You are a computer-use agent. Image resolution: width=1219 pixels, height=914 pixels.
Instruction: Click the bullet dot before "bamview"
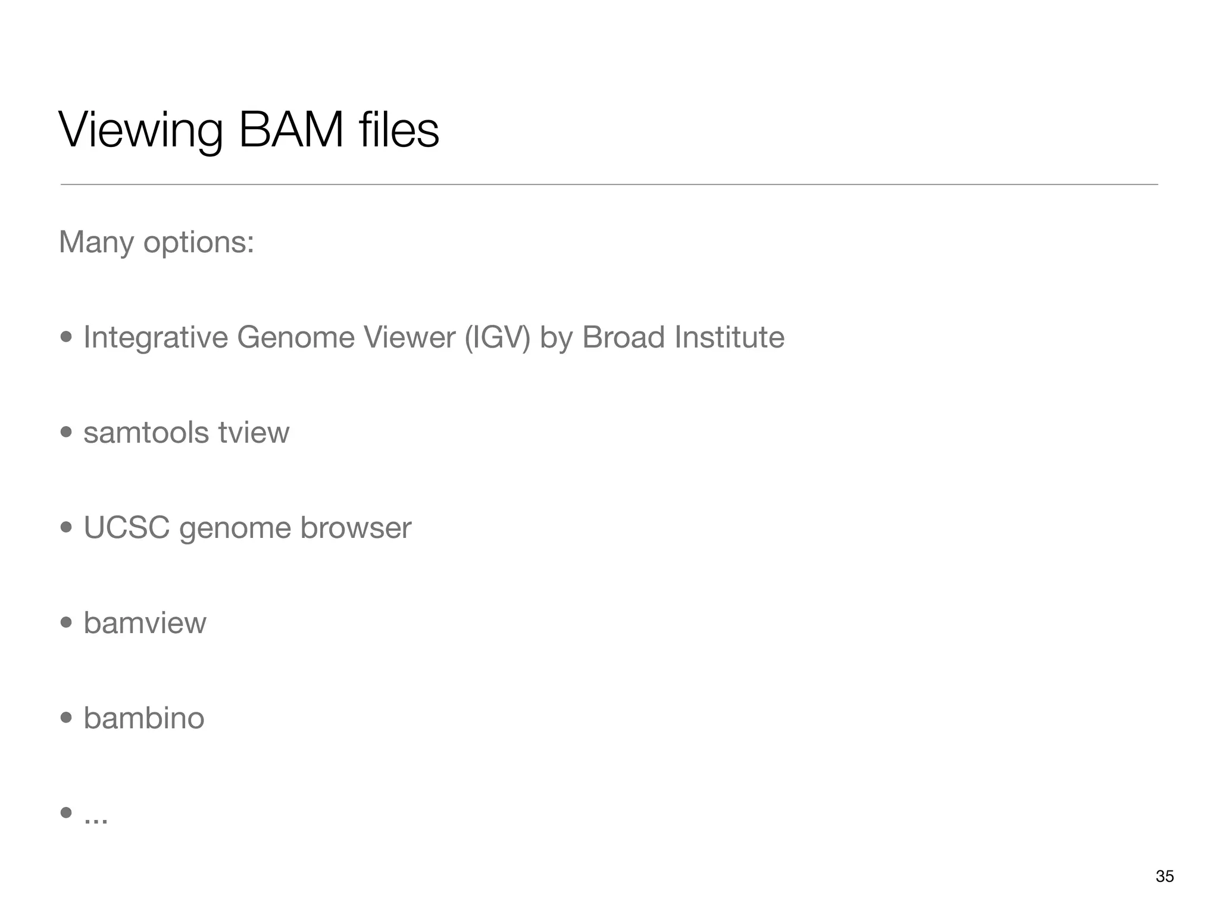(66, 622)
